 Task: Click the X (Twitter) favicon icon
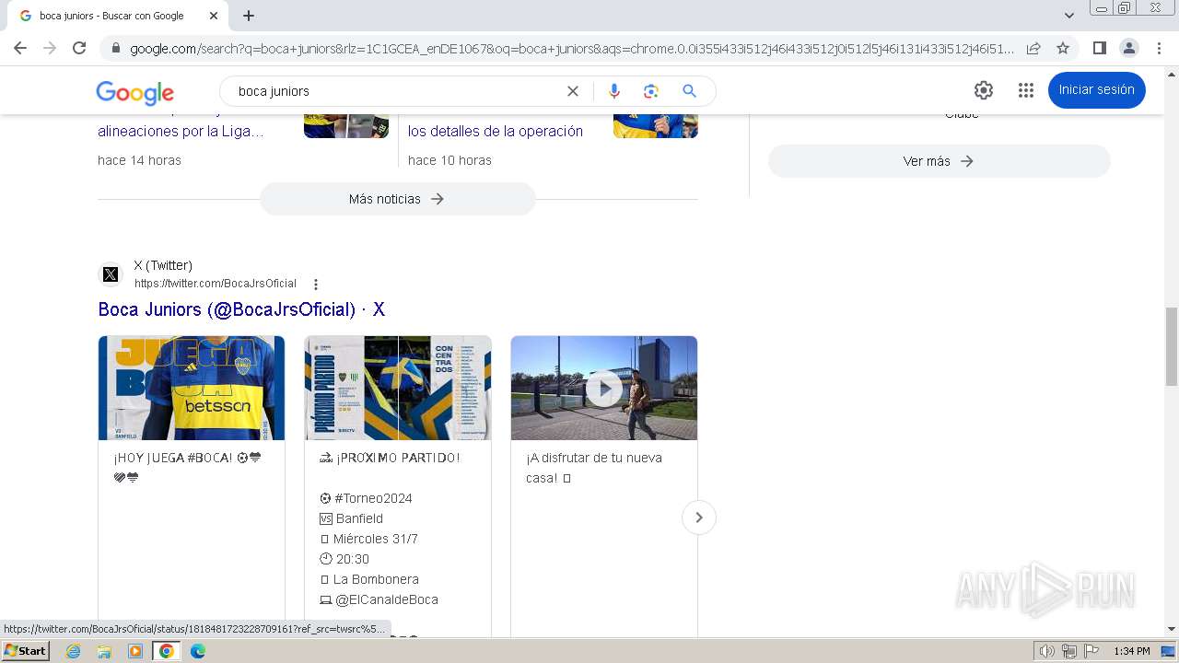[111, 274]
